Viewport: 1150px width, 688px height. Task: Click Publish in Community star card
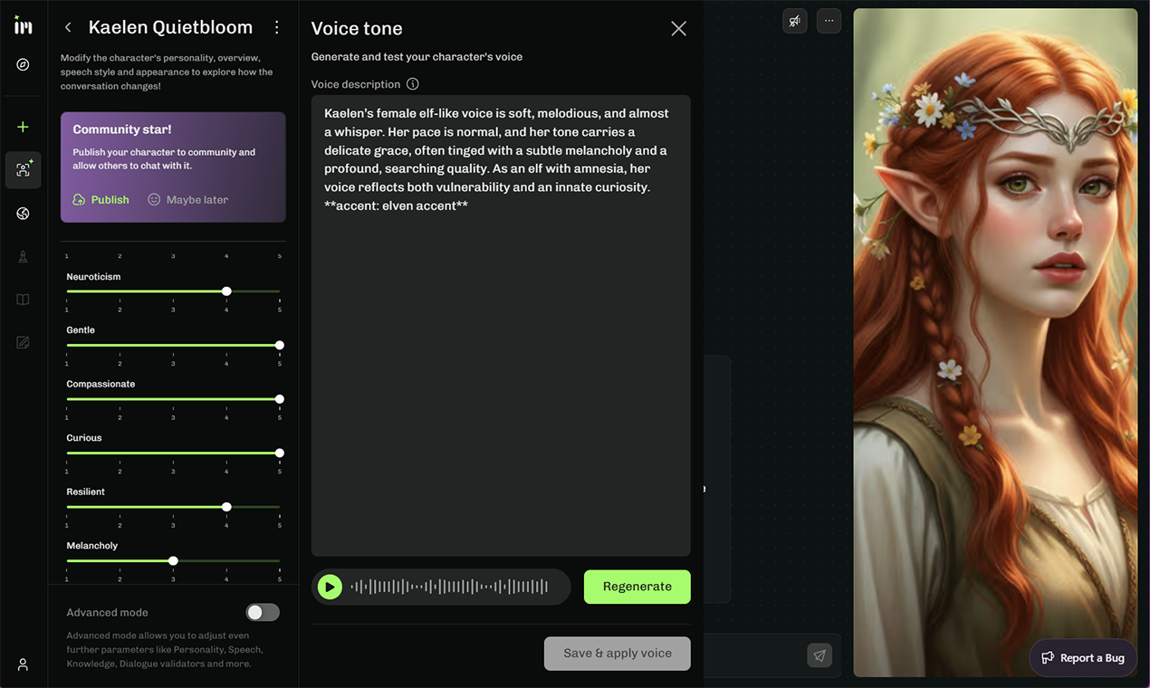(101, 199)
